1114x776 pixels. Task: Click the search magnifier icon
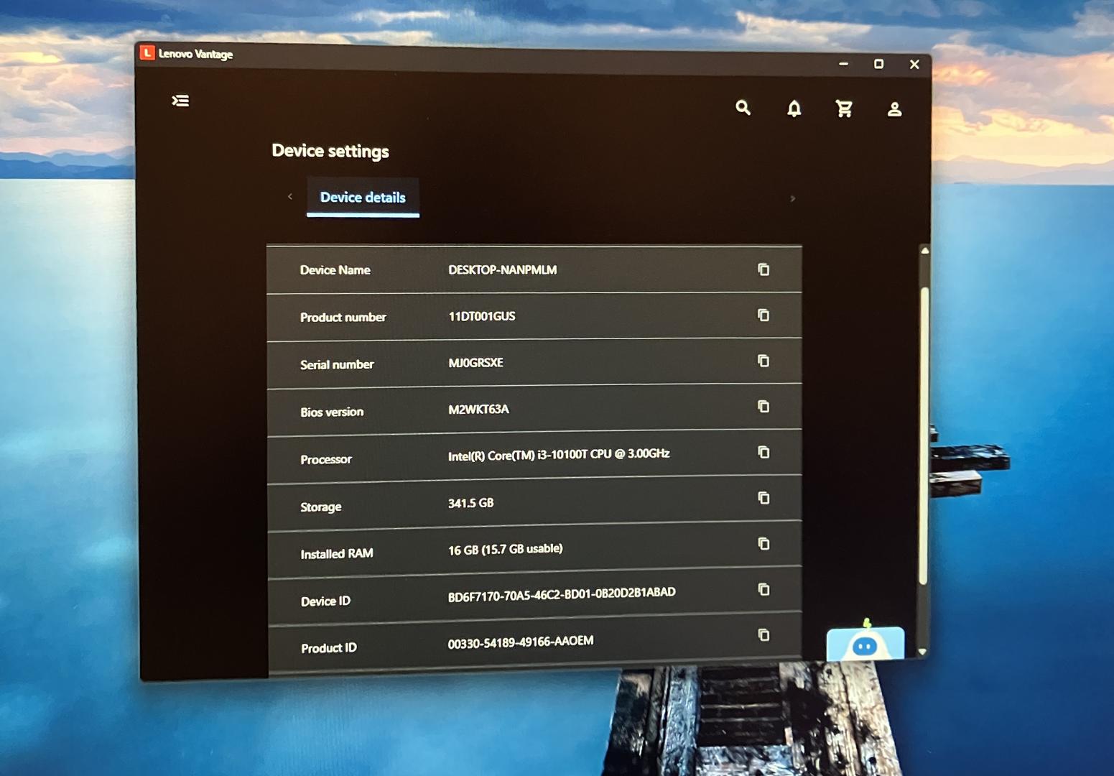click(x=743, y=108)
